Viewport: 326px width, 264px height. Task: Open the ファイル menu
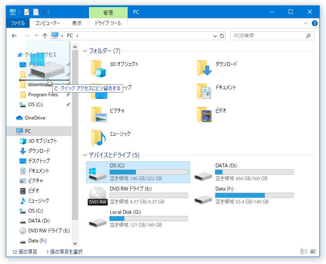point(17,23)
